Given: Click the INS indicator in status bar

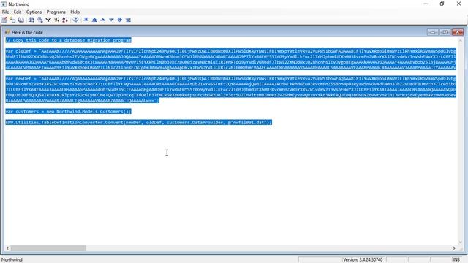Looking at the screenshot, I should coord(456,260).
